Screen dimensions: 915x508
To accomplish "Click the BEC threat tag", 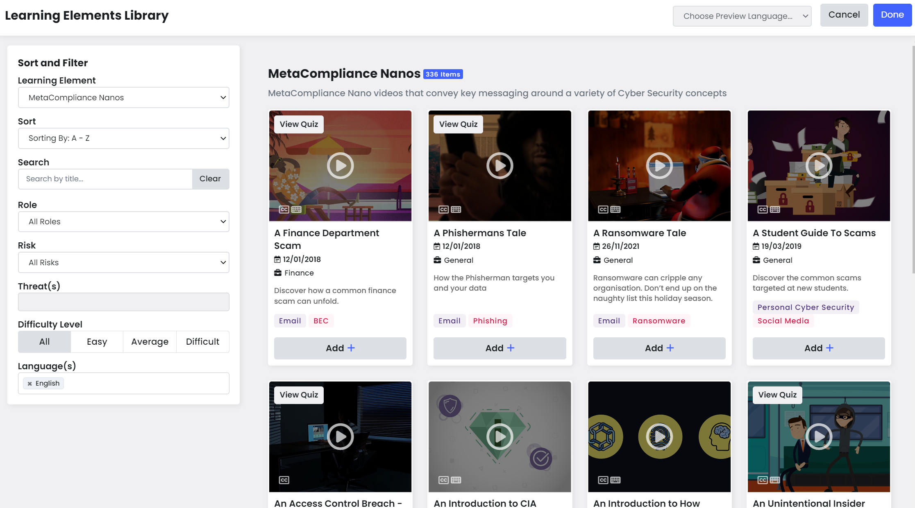I will [x=321, y=321].
